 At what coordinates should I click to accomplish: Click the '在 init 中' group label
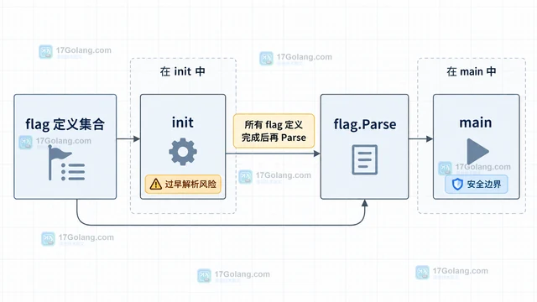(x=183, y=71)
